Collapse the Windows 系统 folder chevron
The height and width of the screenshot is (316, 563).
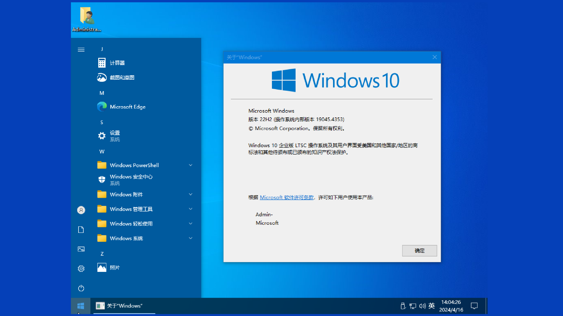tap(191, 238)
